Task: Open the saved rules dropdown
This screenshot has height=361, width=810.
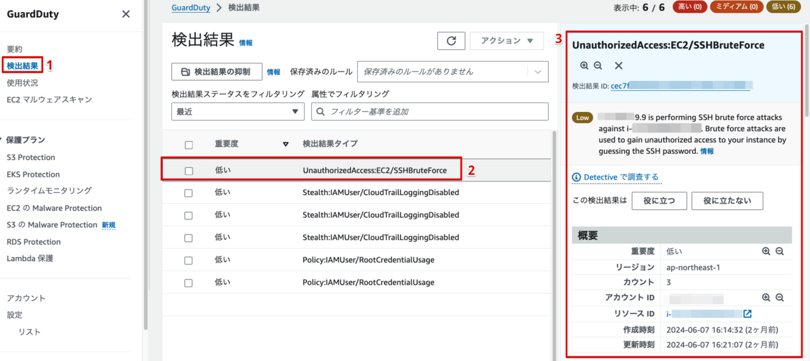Action: [452, 72]
